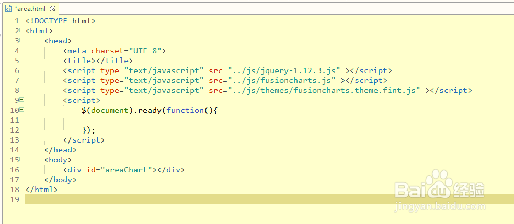Click the div id="areaChart" line
Screen dimensions: 514x224
pos(124,170)
